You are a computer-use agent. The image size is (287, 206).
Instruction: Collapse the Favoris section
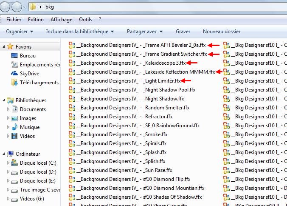(x=3, y=47)
